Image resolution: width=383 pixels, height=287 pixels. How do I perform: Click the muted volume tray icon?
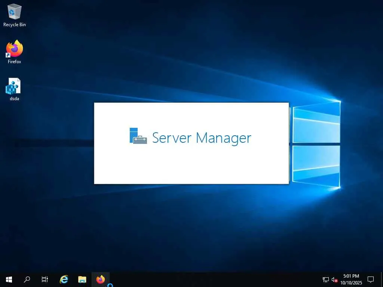pos(334,280)
